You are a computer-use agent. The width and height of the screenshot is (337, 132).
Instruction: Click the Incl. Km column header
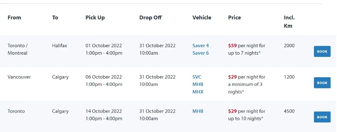point(289,21)
